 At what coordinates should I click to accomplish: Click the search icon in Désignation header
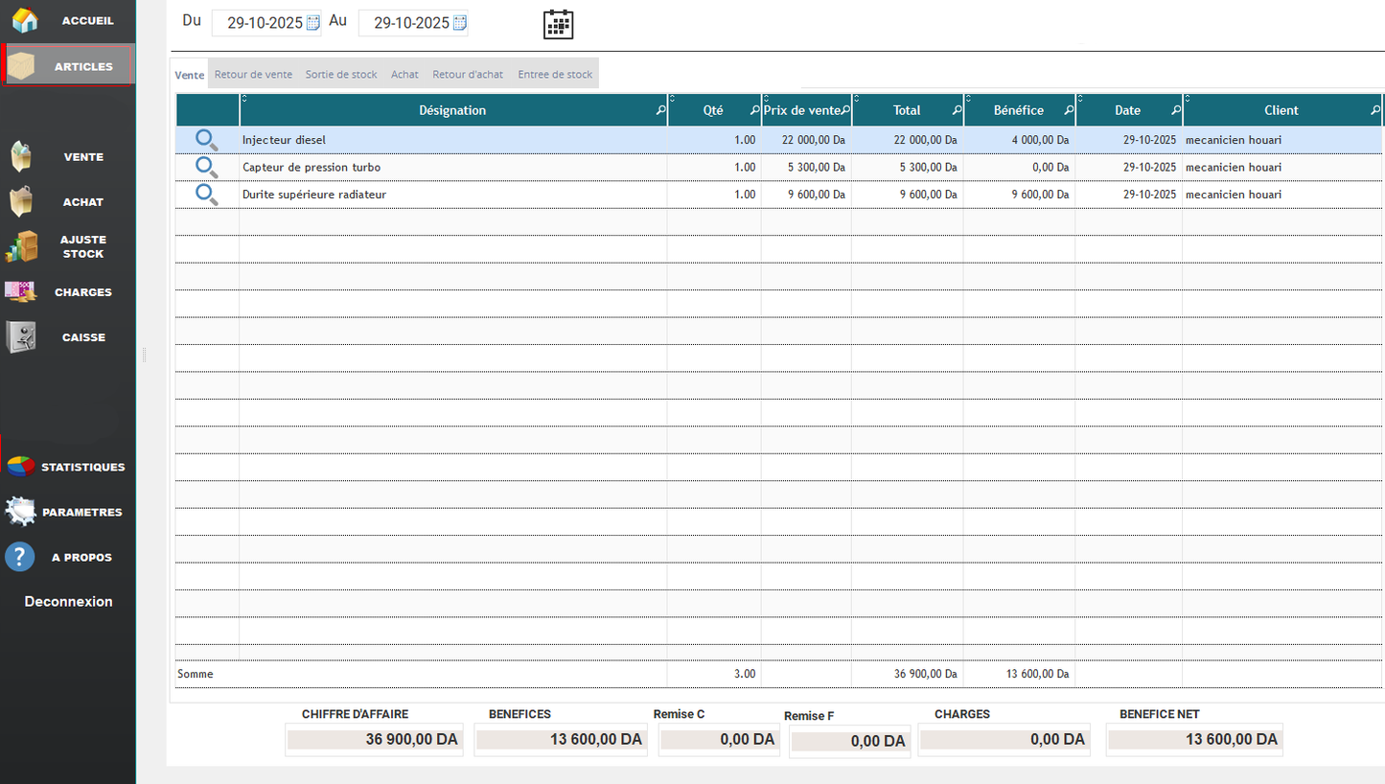tap(660, 111)
